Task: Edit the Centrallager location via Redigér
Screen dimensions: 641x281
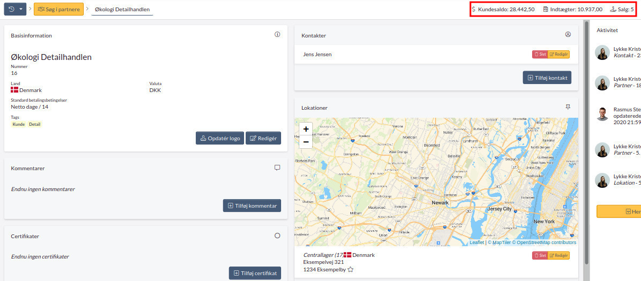Action: coord(558,255)
